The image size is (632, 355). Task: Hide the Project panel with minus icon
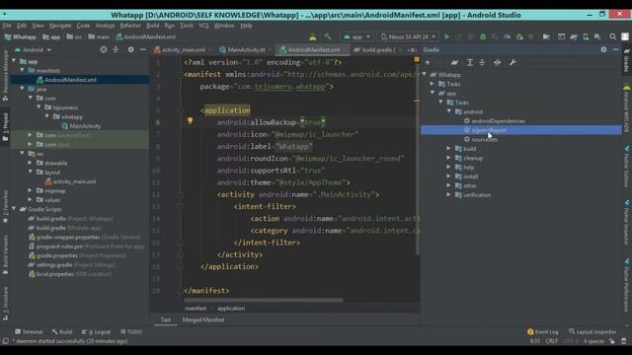(142, 49)
